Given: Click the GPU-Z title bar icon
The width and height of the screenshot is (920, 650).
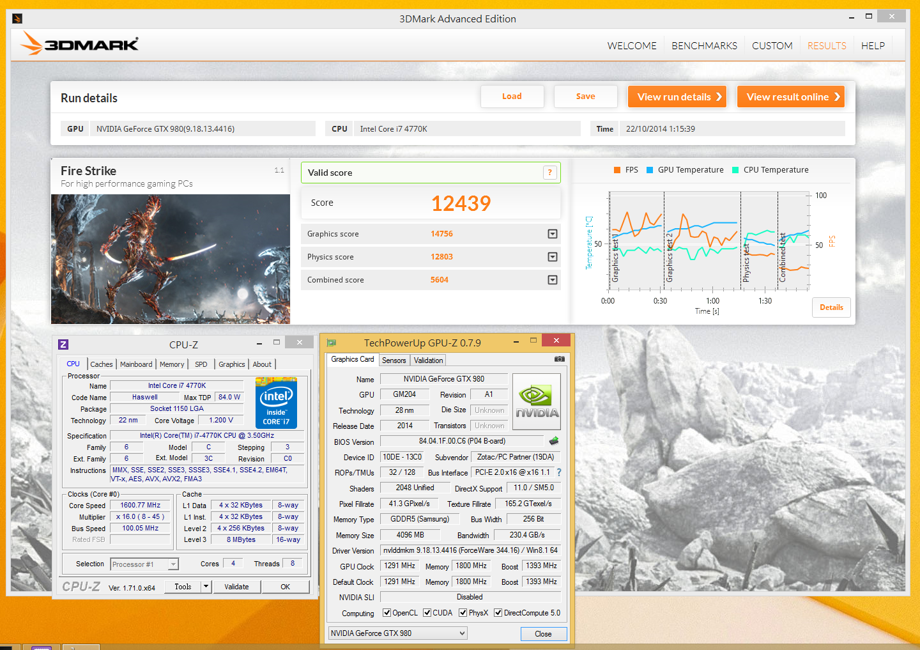Looking at the screenshot, I should pyautogui.click(x=332, y=343).
